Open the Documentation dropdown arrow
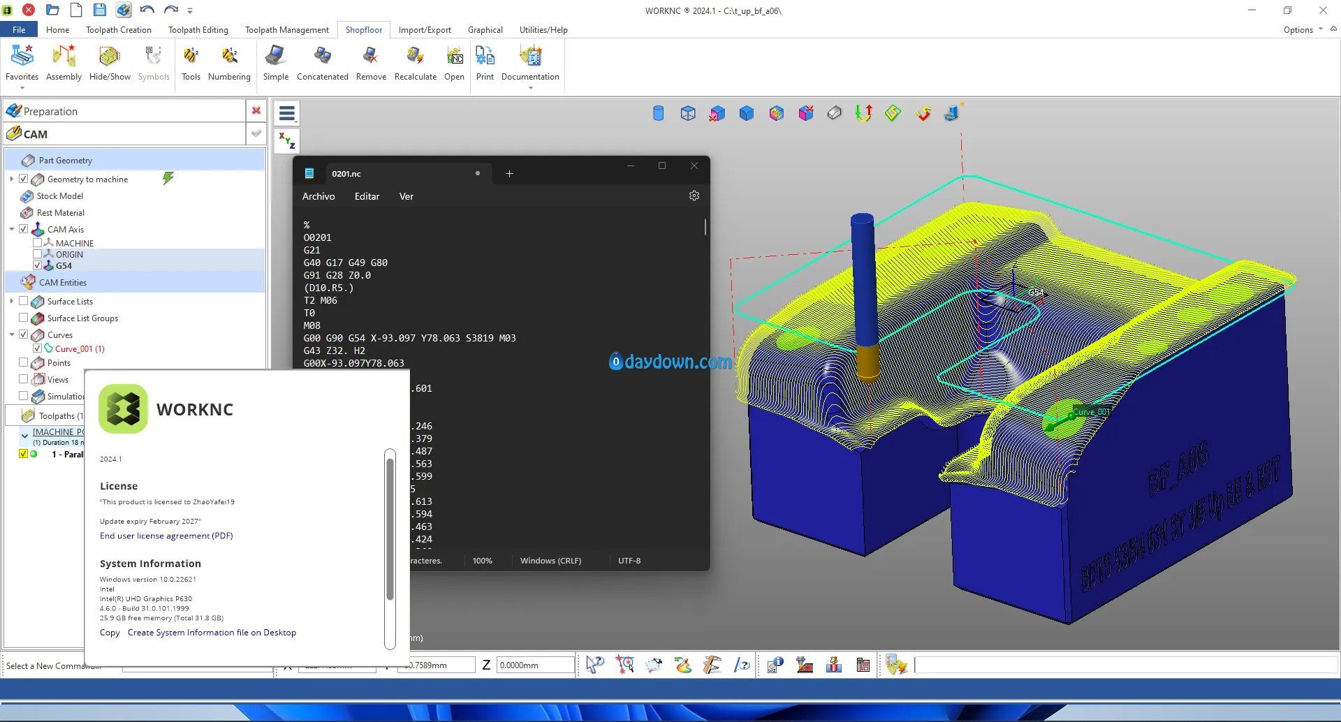The height and width of the screenshot is (722, 1341). pos(530,88)
